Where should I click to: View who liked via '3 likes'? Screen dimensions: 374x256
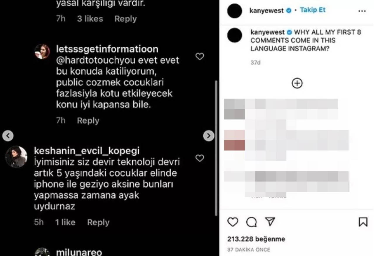(x=90, y=19)
